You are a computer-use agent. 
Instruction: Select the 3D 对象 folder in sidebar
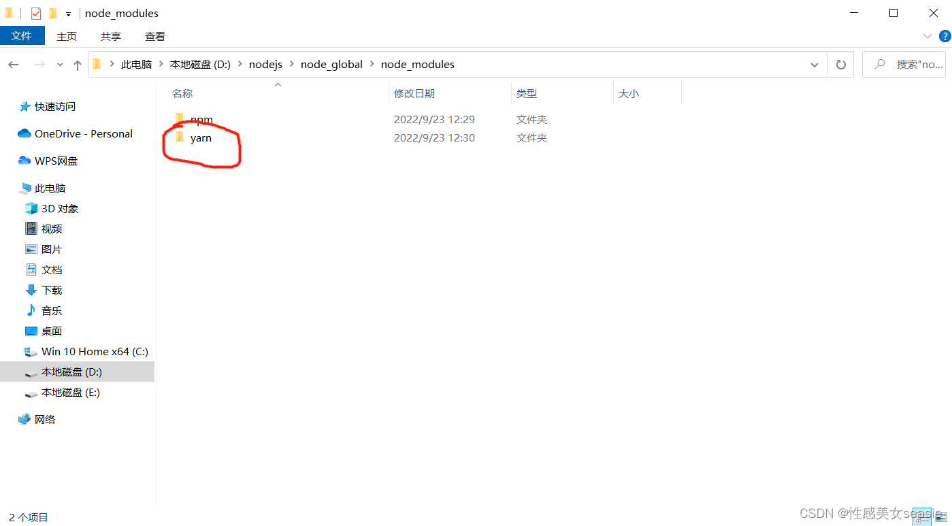pos(60,209)
